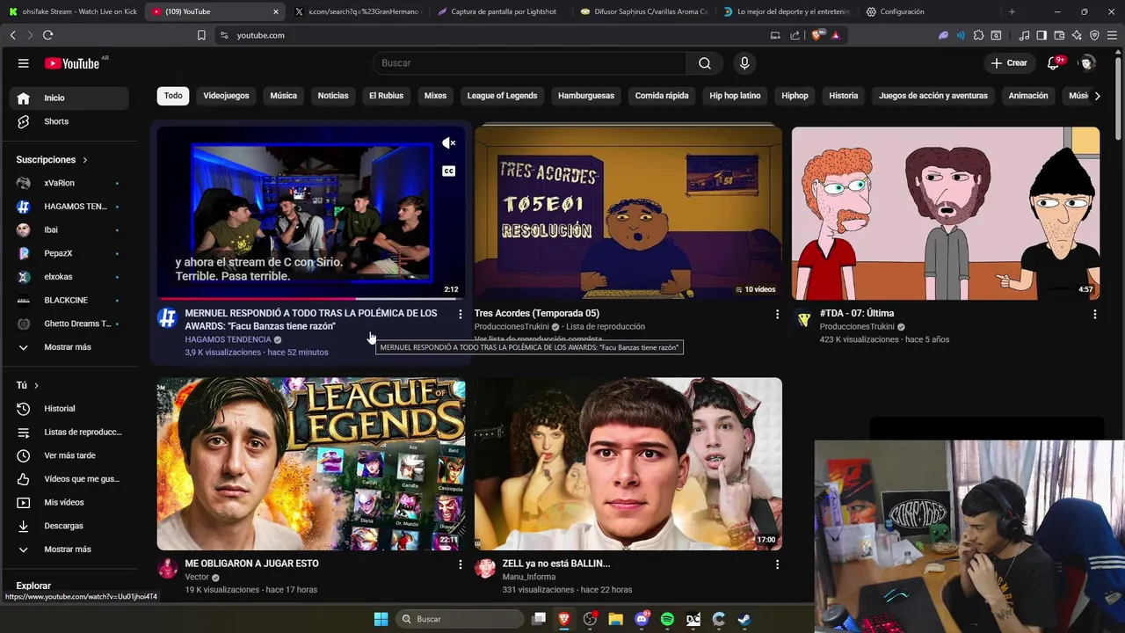Image resolution: width=1125 pixels, height=633 pixels.
Task: Click the Crear button
Action: 1008,63
